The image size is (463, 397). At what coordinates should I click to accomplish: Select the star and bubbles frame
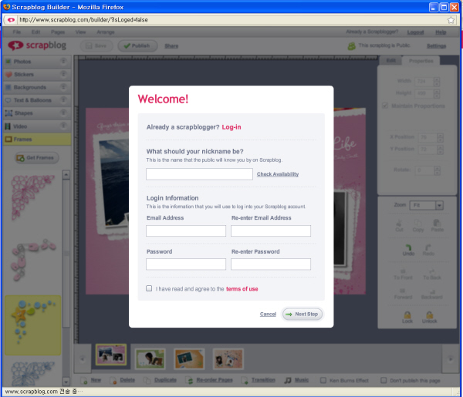click(x=32, y=325)
